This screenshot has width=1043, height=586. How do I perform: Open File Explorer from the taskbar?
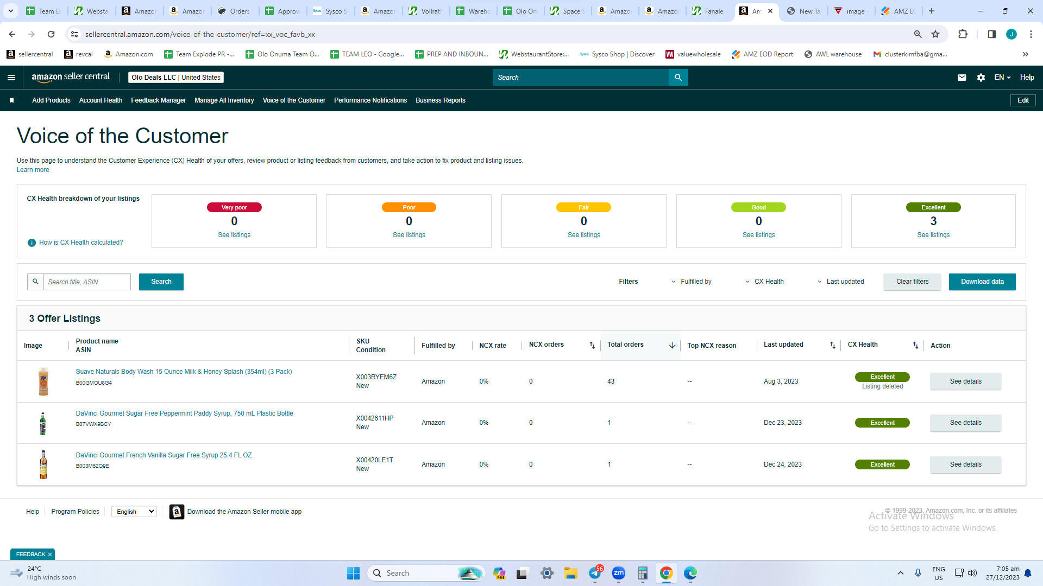(570, 573)
